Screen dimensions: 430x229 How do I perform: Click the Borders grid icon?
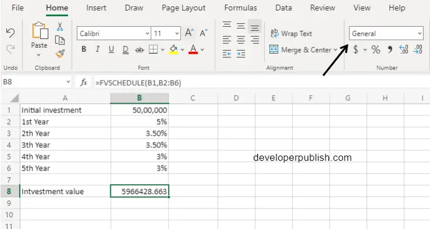point(153,50)
